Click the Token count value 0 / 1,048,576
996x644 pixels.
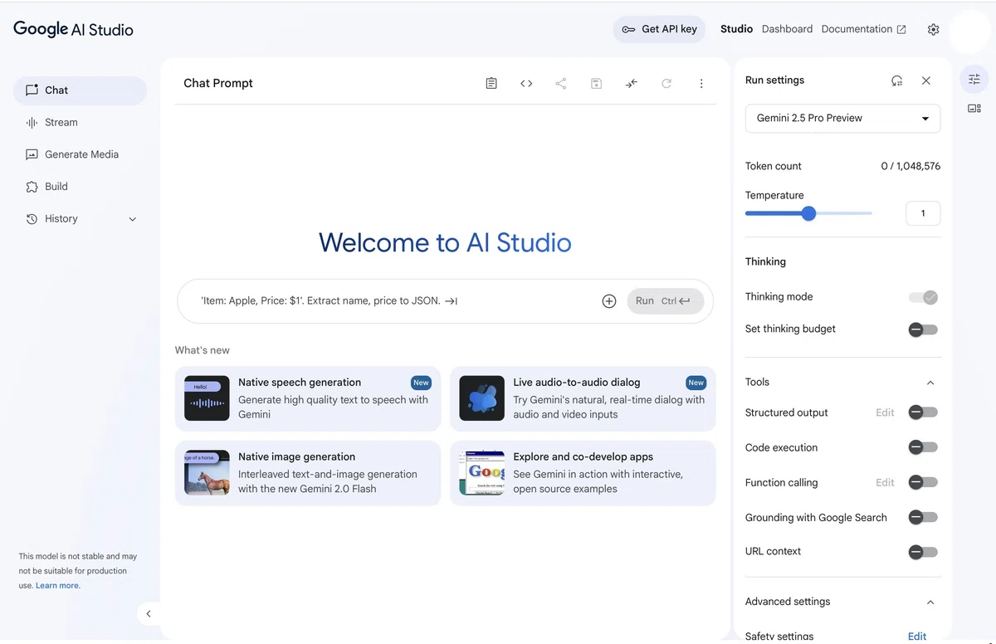911,166
